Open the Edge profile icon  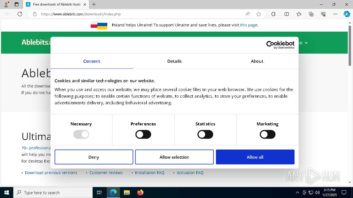6,4
